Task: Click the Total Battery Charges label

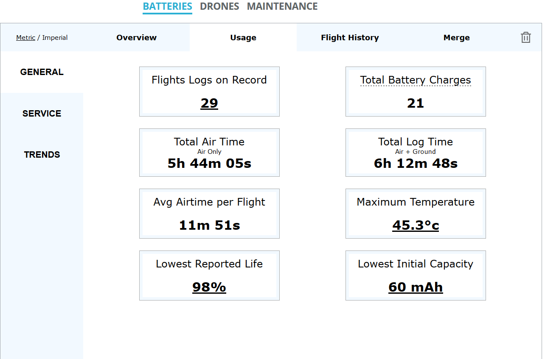Action: click(415, 80)
